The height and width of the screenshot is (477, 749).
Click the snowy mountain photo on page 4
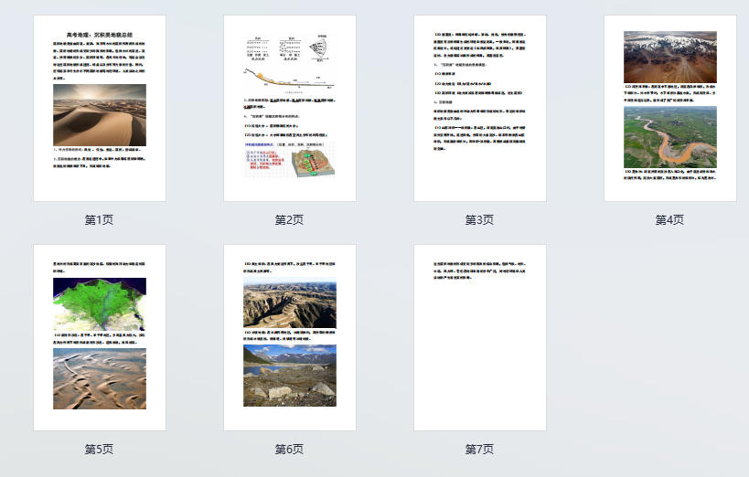click(x=669, y=58)
